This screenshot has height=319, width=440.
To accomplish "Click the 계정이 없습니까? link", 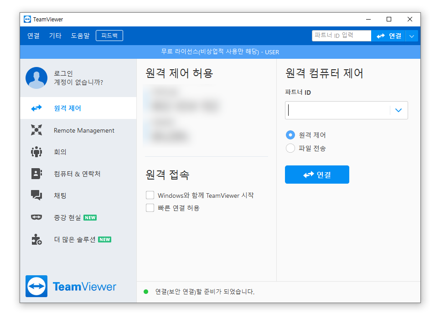I will click(x=78, y=82).
